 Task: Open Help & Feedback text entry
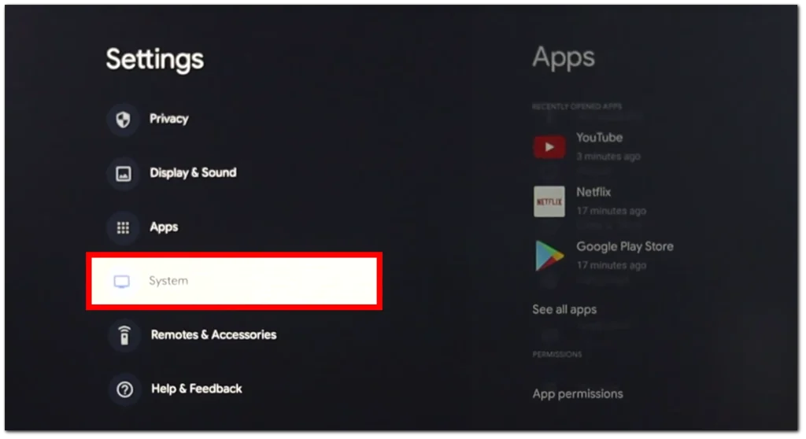click(196, 389)
